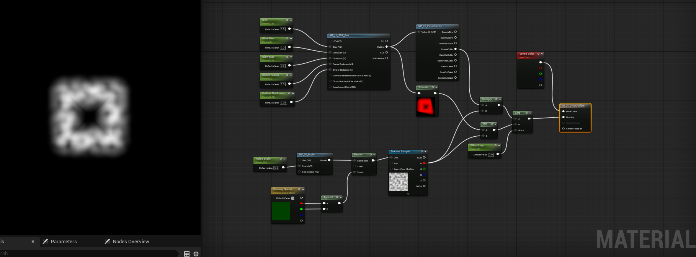Viewport: 696px width, 257px height.
Task: Click the Vertex Color node's preview icon
Action: pos(538,54)
